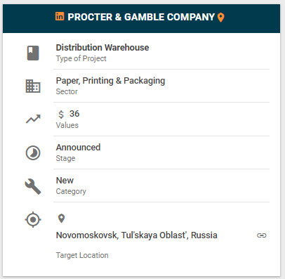Image resolution: width=285 pixels, height=279 pixels.
Task: Open the LinkedIn icon in header
Action: click(x=60, y=16)
